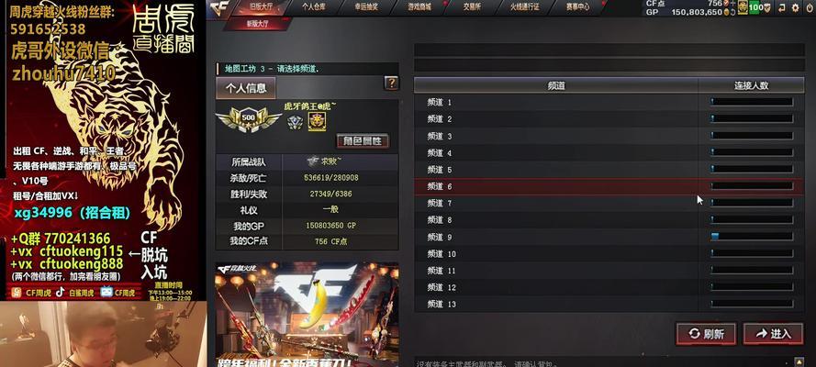Open the 赛事中心 tab
The width and height of the screenshot is (816, 367).
pyautogui.click(x=578, y=7)
